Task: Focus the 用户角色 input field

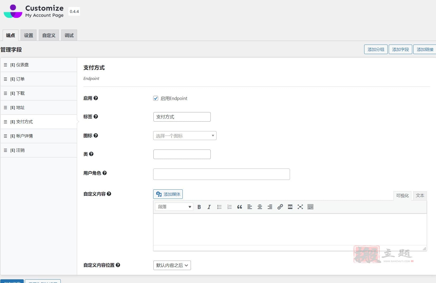Action: click(x=222, y=174)
